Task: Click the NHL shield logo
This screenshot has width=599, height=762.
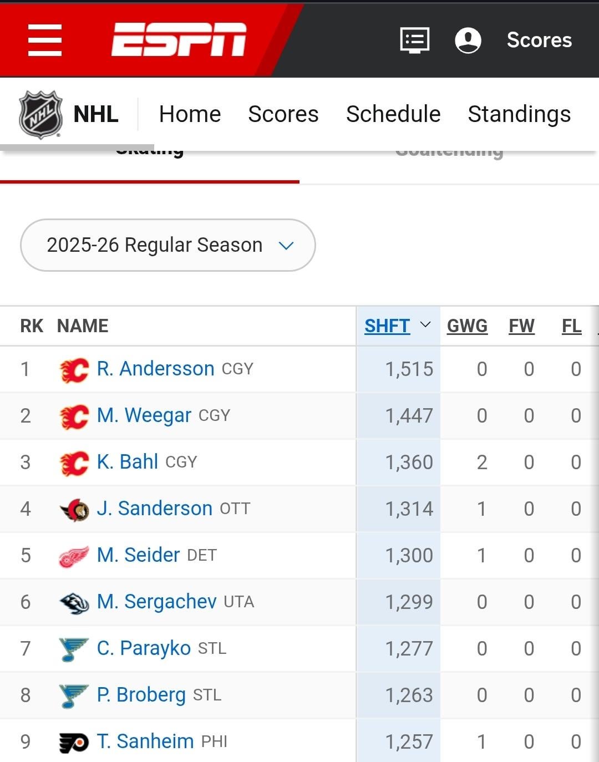Action: [40, 114]
